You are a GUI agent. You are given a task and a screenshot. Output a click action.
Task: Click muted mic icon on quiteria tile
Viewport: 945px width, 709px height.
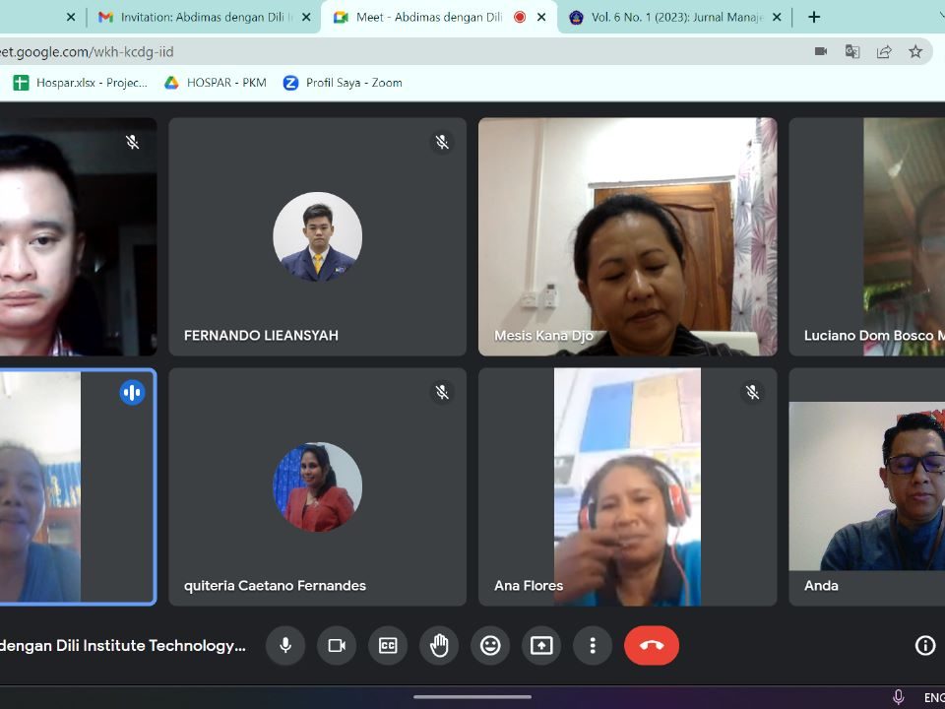[x=442, y=393]
